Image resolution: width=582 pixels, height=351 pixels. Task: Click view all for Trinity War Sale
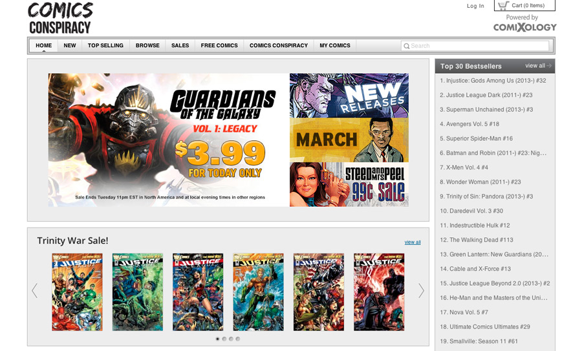point(413,242)
